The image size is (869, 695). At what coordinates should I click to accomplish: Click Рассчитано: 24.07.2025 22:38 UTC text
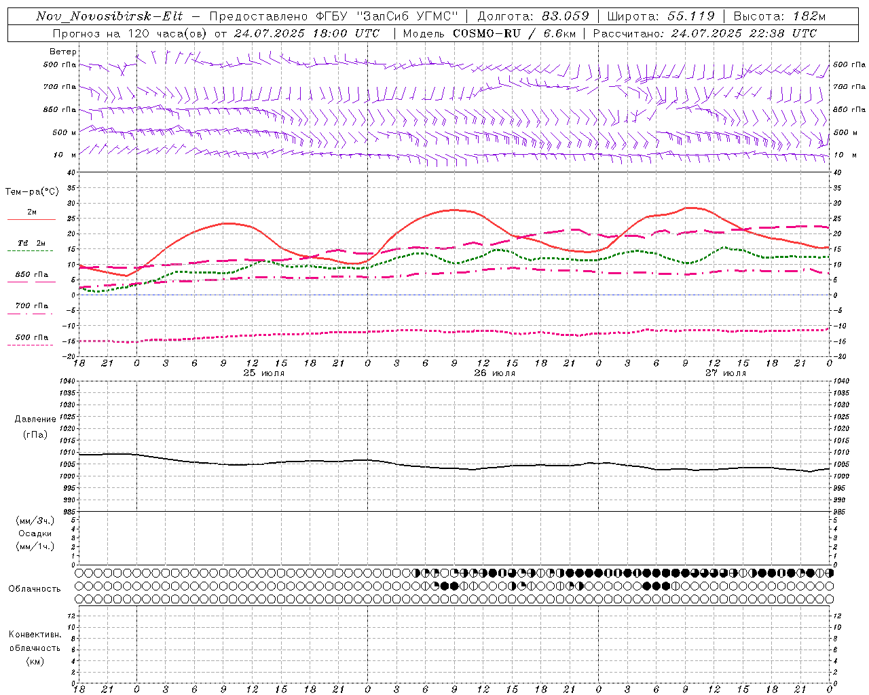click(705, 33)
